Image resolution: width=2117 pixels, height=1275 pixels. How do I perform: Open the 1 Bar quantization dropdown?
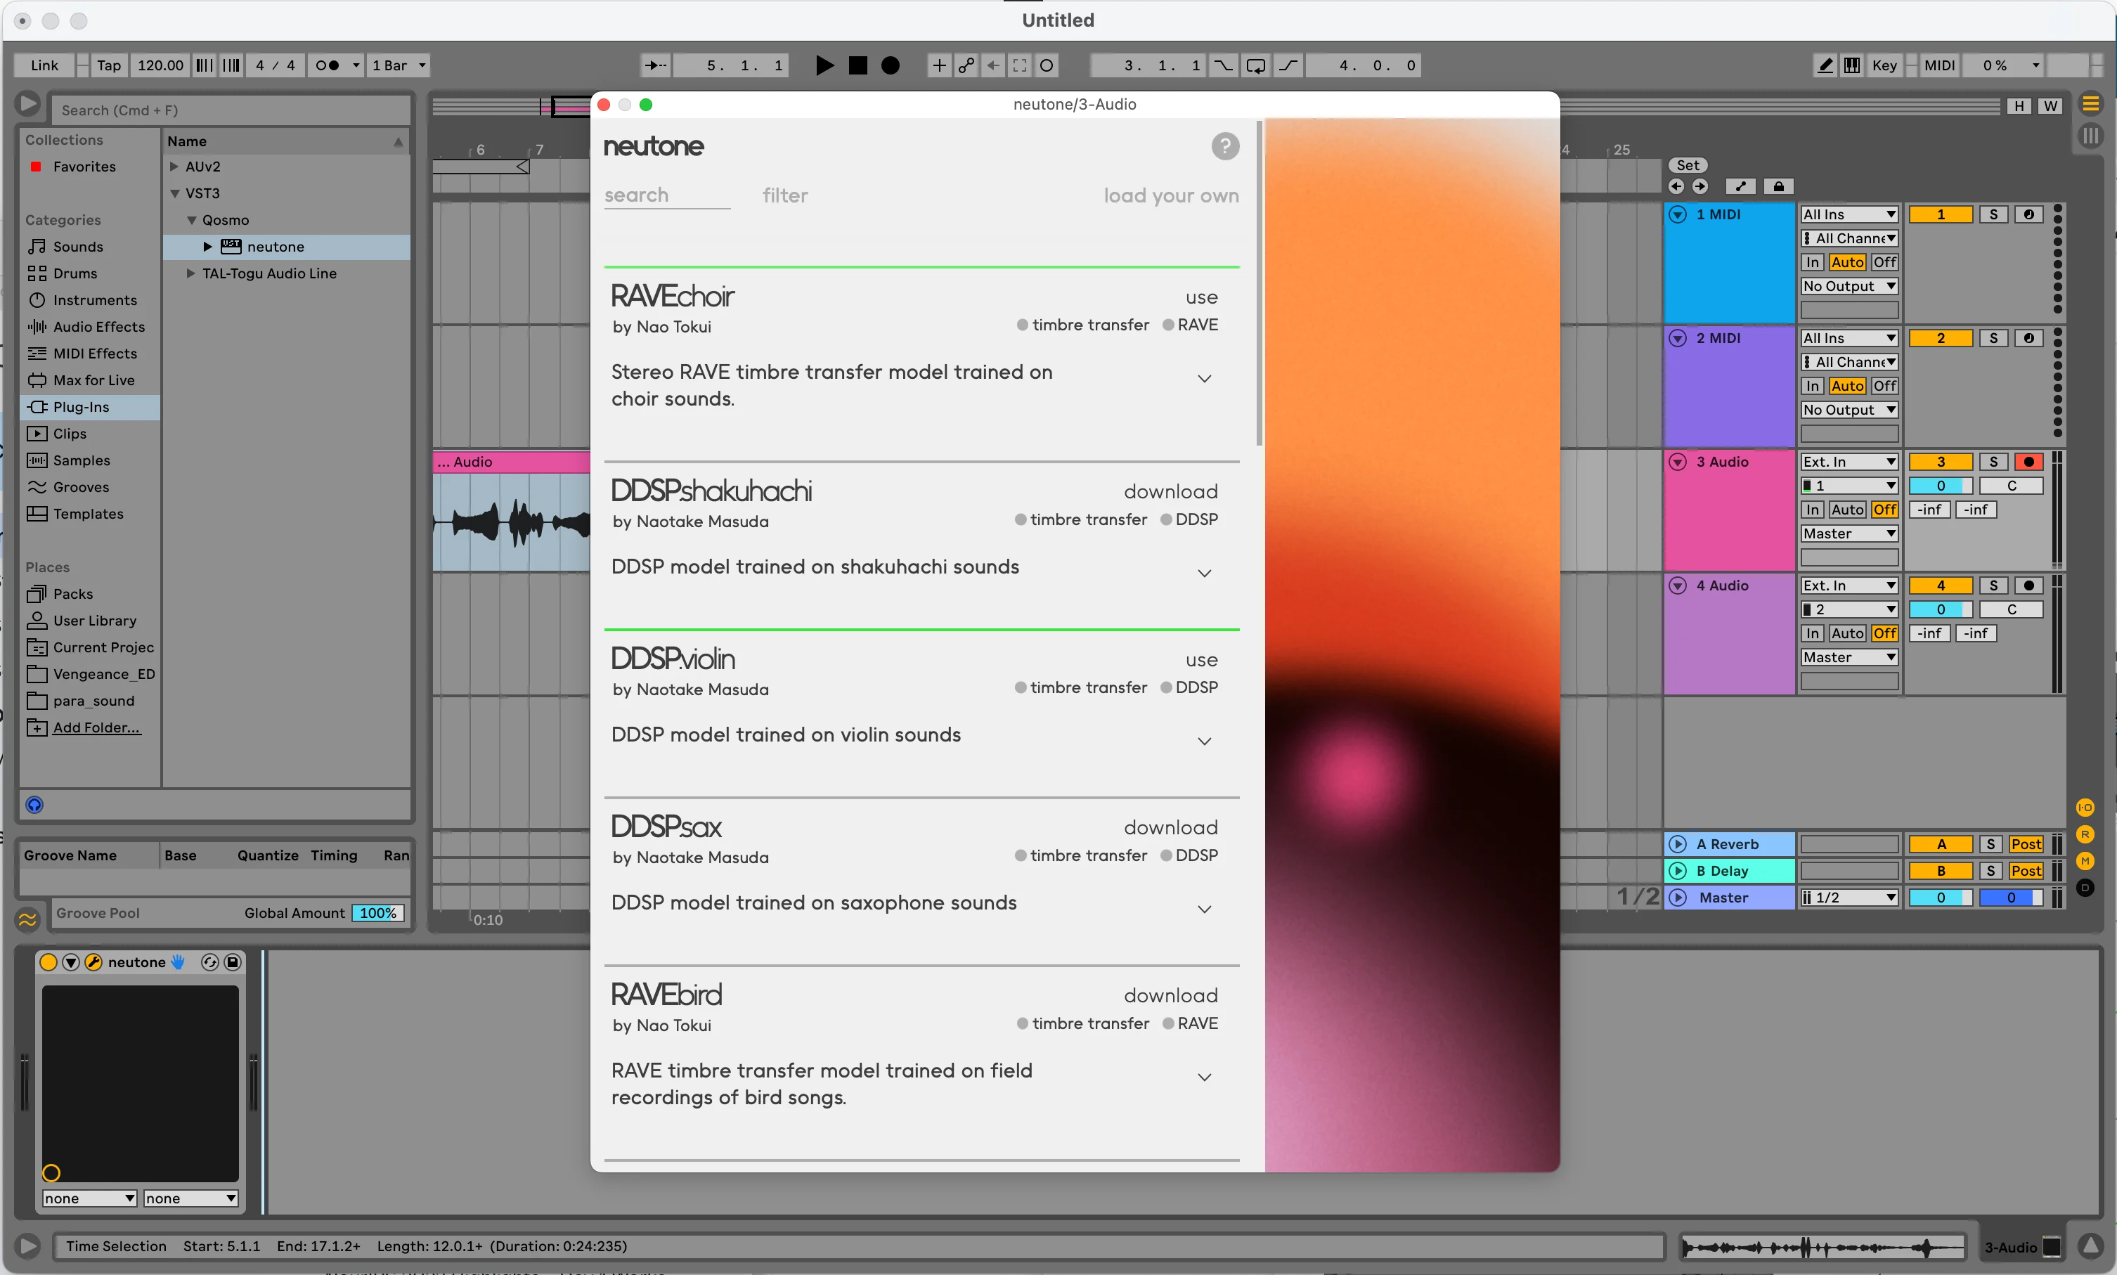coord(399,65)
